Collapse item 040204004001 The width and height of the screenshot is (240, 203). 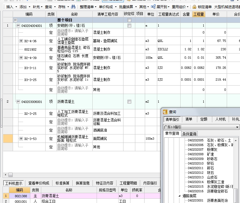pos(18,26)
